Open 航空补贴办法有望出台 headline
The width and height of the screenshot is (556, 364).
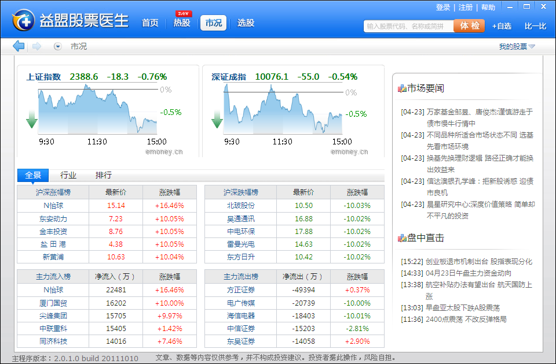tap(479, 291)
